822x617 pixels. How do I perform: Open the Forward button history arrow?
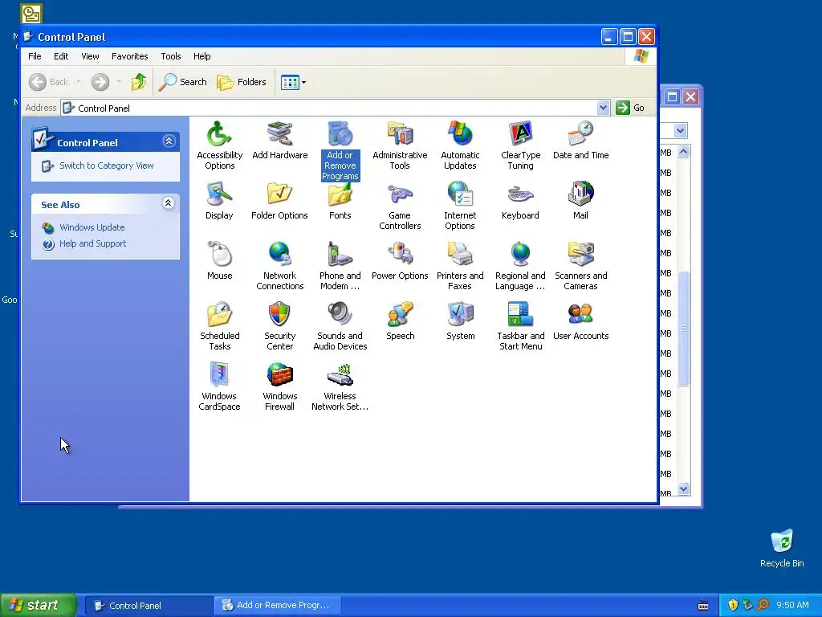119,82
